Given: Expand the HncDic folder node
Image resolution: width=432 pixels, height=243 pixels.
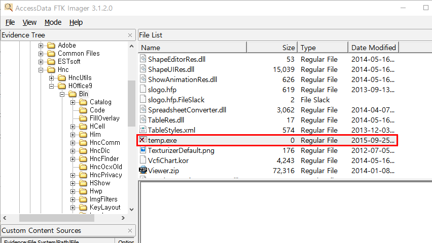Looking at the screenshot, I should click(73, 151).
